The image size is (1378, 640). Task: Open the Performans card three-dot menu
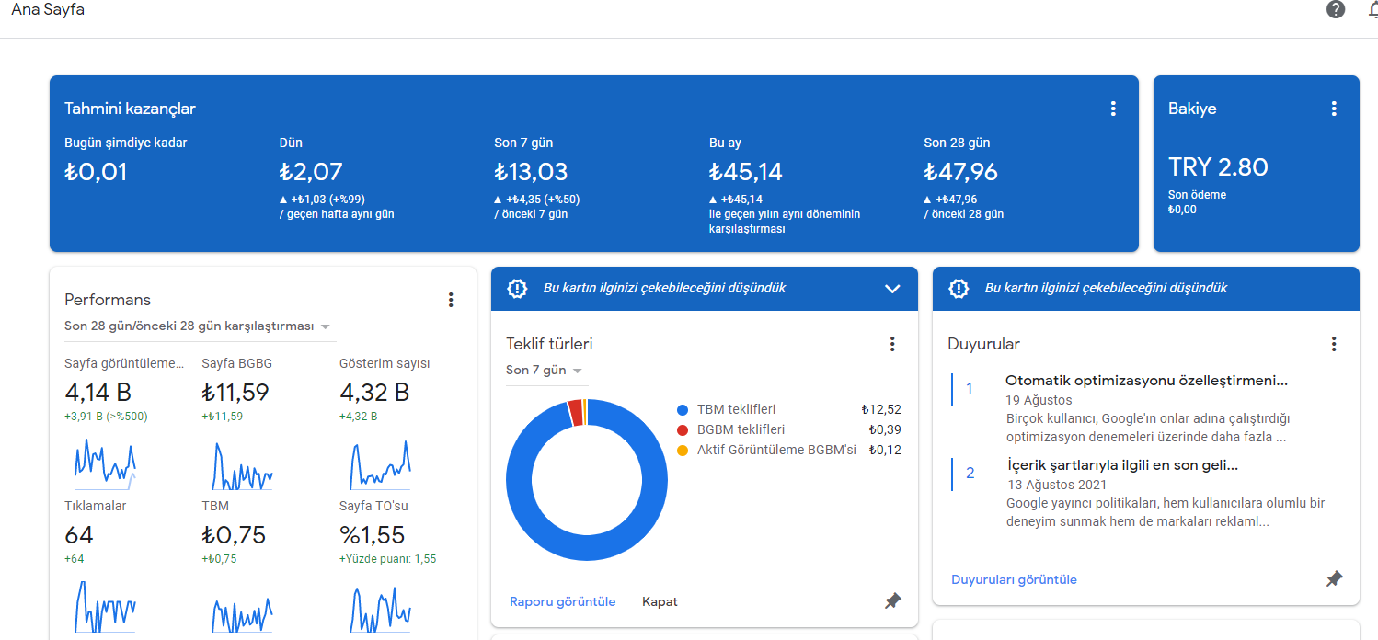[x=451, y=300]
